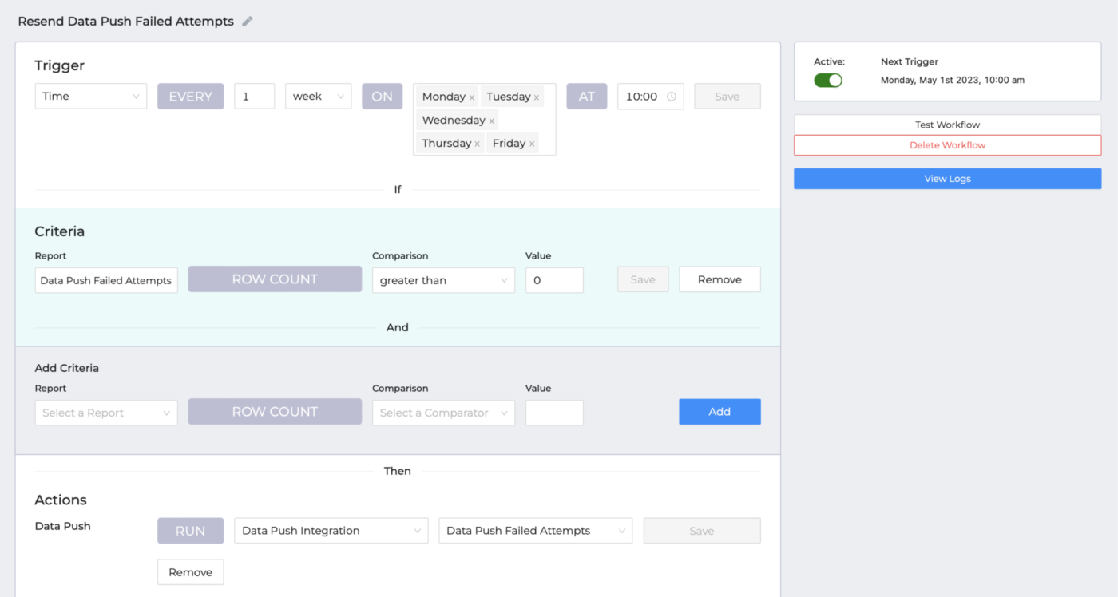This screenshot has height=597, width=1118.
Task: Click the pencil icon to rename the workflow
Action: point(246,21)
